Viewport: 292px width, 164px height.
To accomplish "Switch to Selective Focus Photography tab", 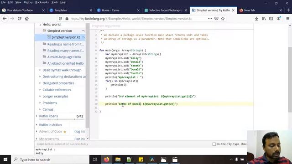I will [166, 10].
